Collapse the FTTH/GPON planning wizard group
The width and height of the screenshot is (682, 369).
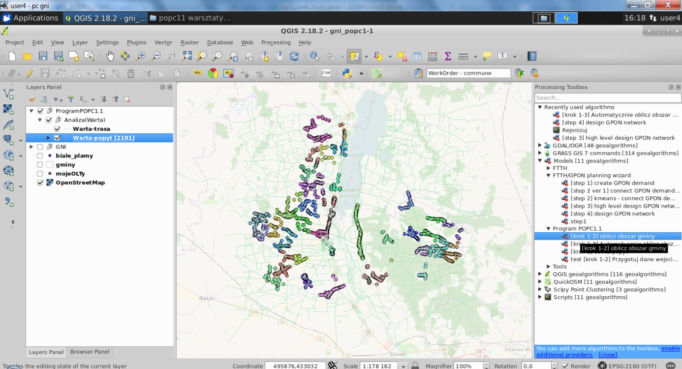[x=549, y=175]
